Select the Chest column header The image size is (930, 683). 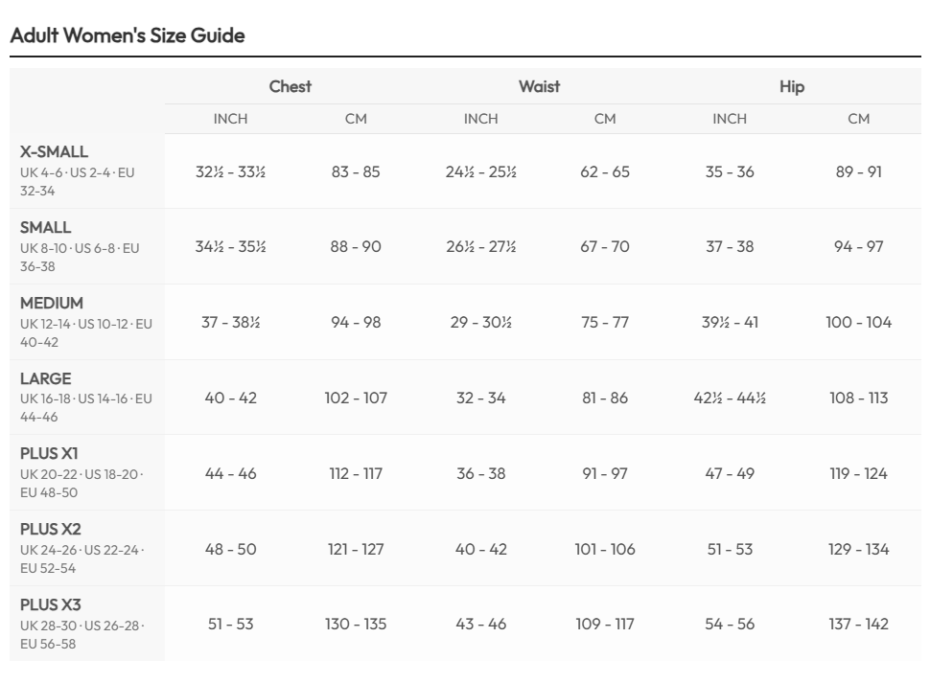click(290, 87)
